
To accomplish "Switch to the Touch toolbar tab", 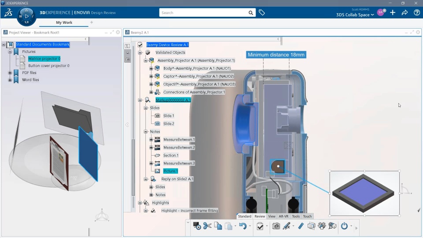I will 307,216.
